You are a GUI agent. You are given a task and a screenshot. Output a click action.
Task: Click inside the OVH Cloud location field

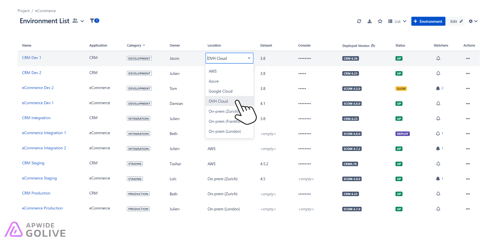[226, 58]
